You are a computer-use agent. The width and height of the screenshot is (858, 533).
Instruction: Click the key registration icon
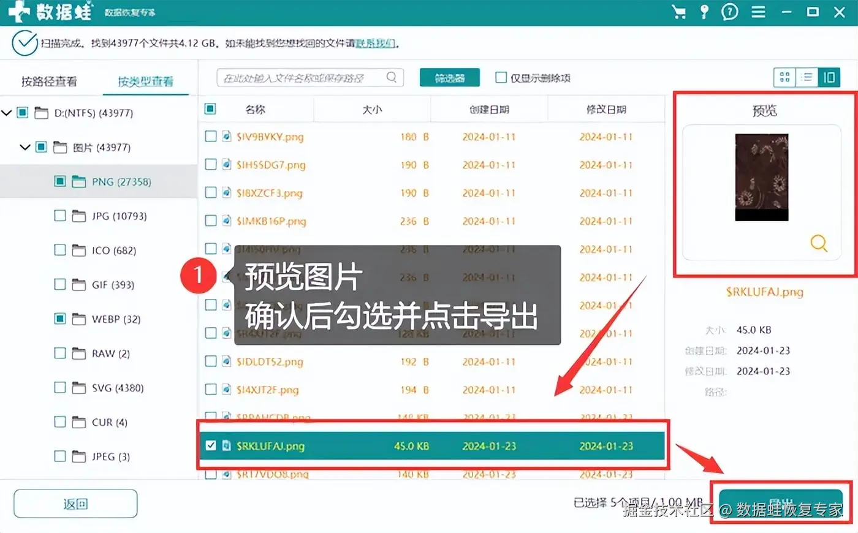click(704, 12)
